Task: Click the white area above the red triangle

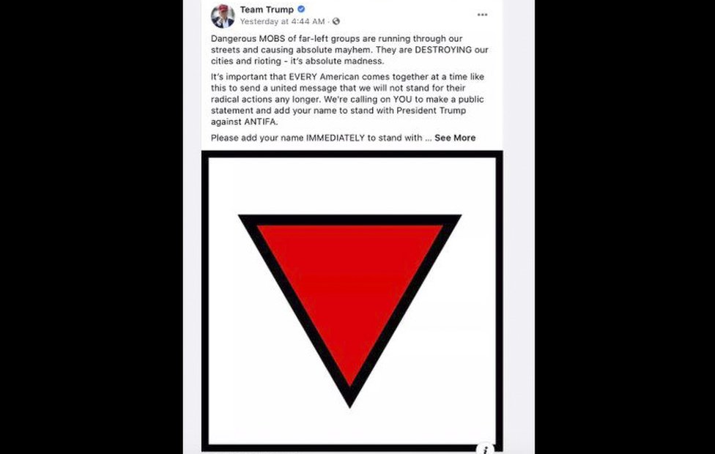Action: 349,185
